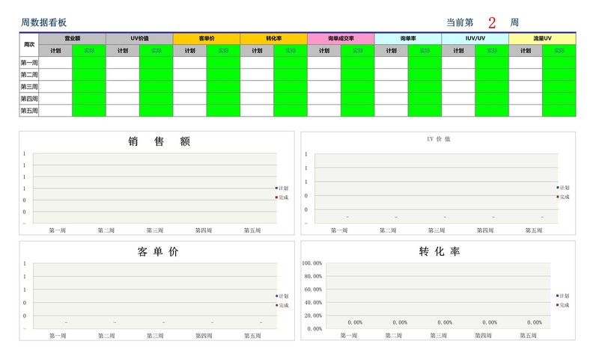The width and height of the screenshot is (599, 347).
Task: Click 计划 subheader under 询单成交率
Action: 324,51
